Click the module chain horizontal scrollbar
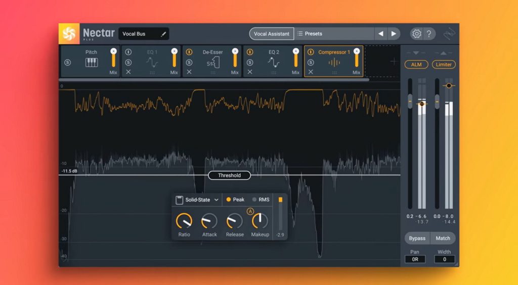This screenshot has height=285, width=518. pyautogui.click(x=214, y=80)
